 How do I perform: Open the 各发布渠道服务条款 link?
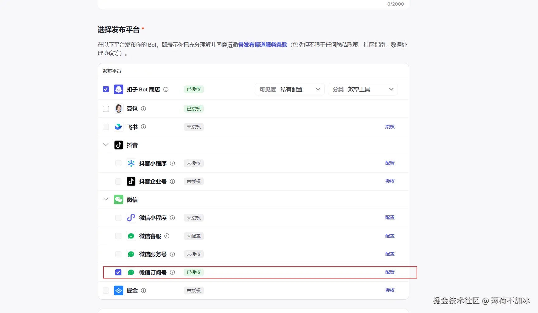click(263, 45)
